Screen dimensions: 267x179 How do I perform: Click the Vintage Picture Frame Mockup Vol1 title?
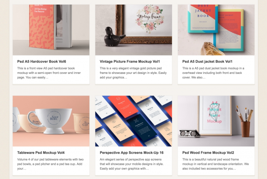tap(130, 61)
